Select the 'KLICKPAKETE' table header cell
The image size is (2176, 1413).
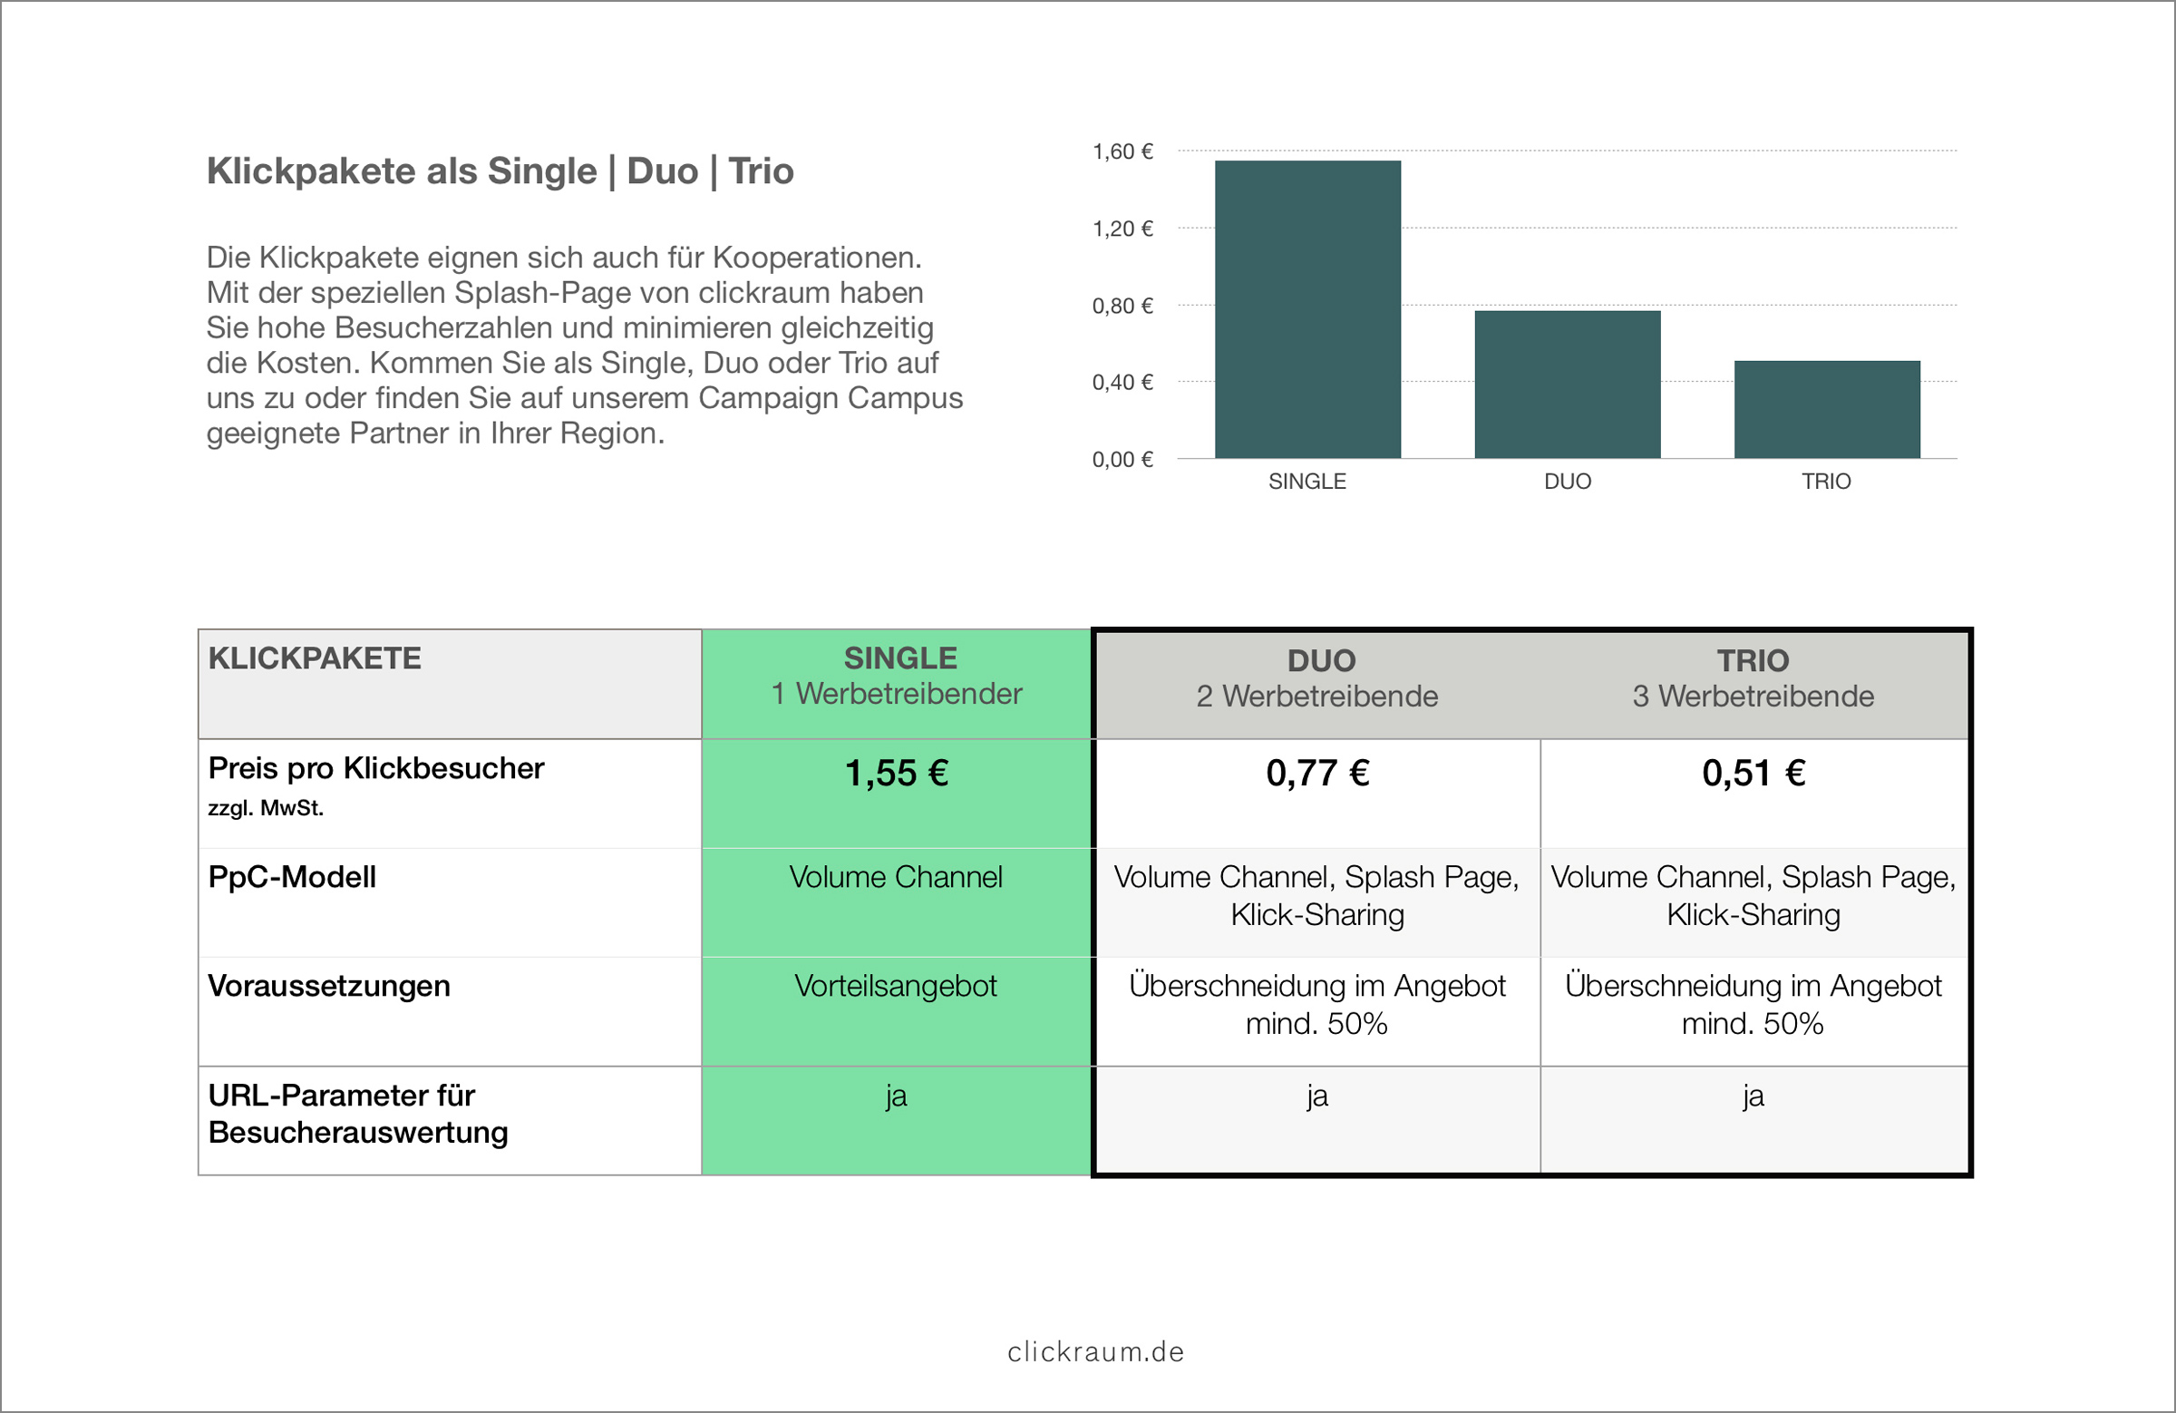[x=450, y=684]
